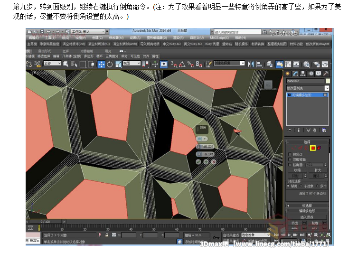Choose the Rectangular Selection Region tool
Image resolution: width=348 pixels, height=253 pixels.
click(83, 64)
